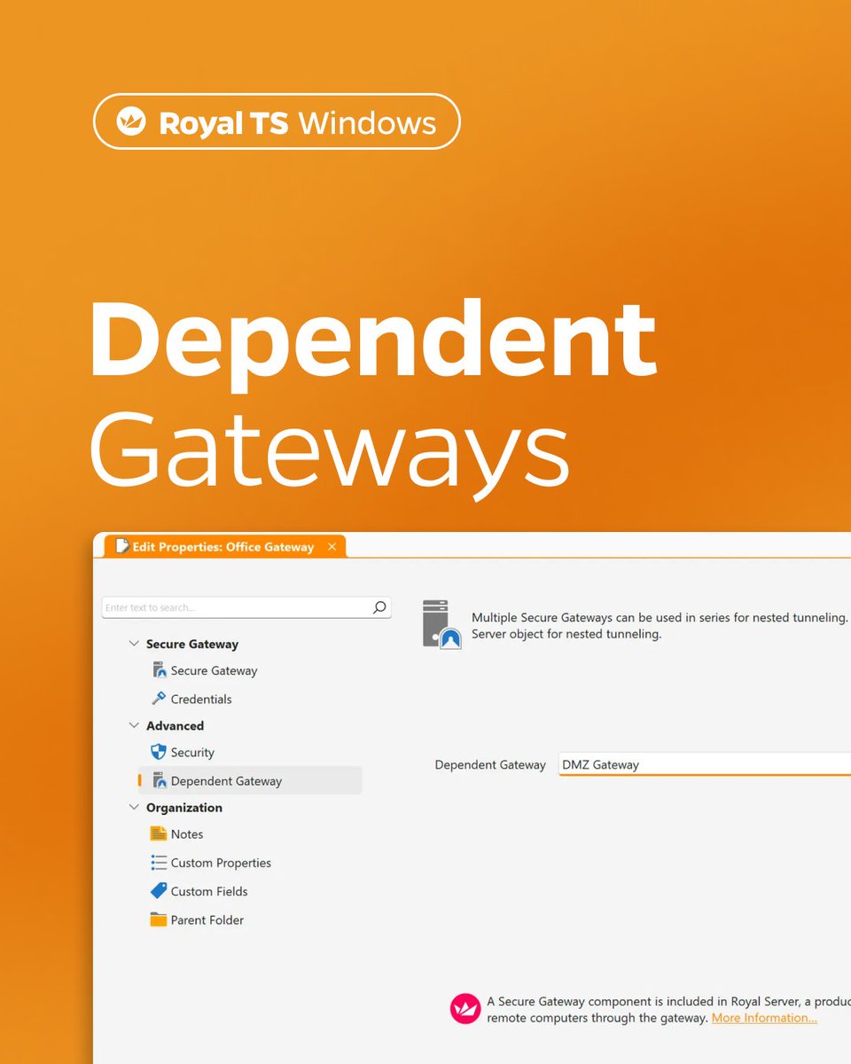The height and width of the screenshot is (1064, 851).
Task: Open the Dependent Gateway combo box showing DMZ Gateway
Action: tap(705, 764)
